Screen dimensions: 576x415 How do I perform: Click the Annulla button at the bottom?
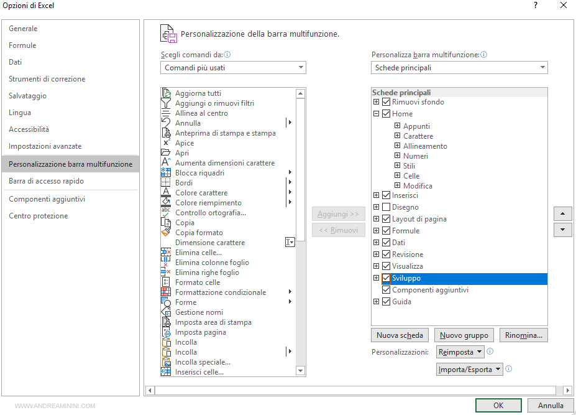(551, 406)
